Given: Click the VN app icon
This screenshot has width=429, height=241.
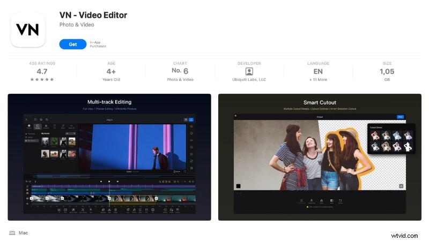Looking at the screenshot, I should coord(28,30).
